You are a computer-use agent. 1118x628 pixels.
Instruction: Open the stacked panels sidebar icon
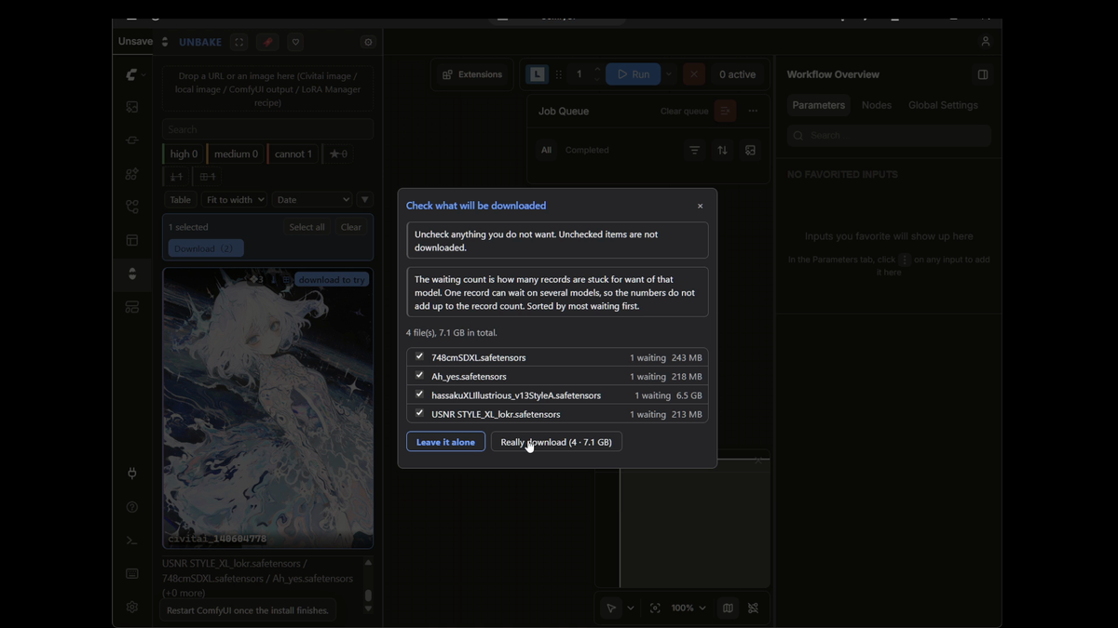click(132, 307)
